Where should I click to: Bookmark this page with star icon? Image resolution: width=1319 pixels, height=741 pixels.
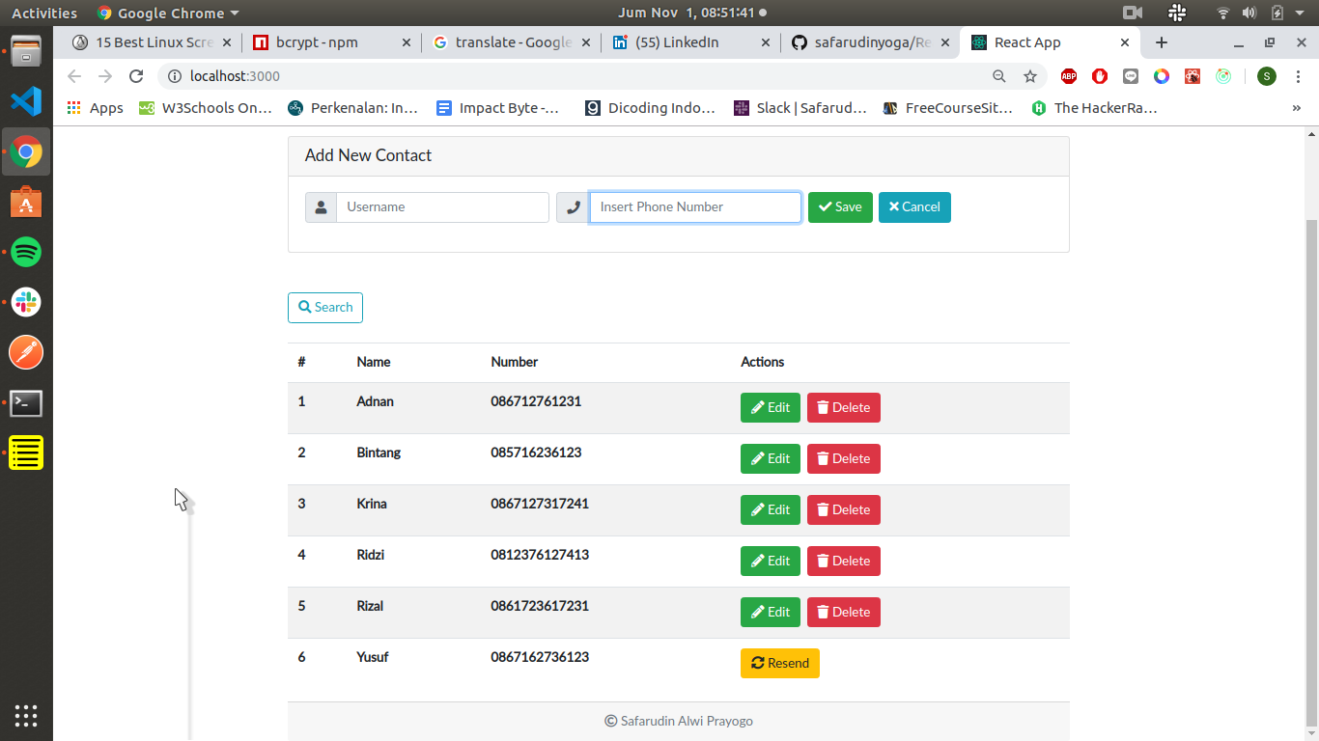pyautogui.click(x=1030, y=76)
